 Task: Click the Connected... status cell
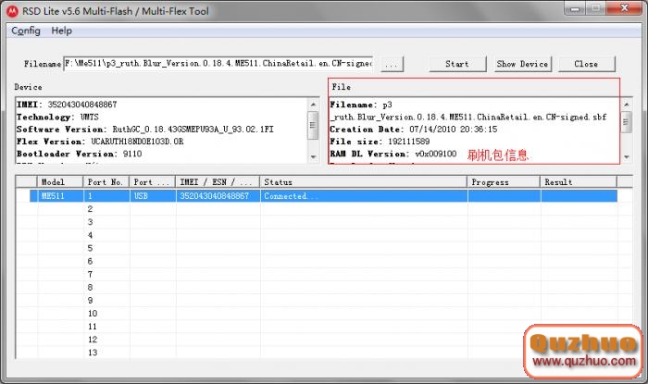pyautogui.click(x=364, y=196)
